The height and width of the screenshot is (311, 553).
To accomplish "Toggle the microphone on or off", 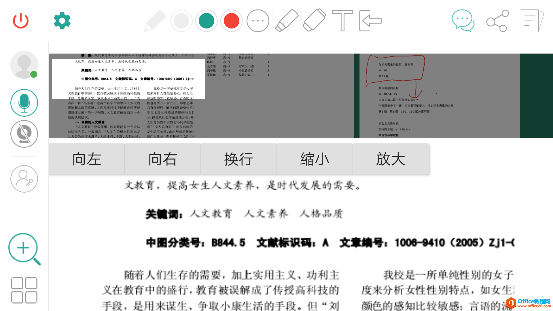I will click(x=24, y=103).
